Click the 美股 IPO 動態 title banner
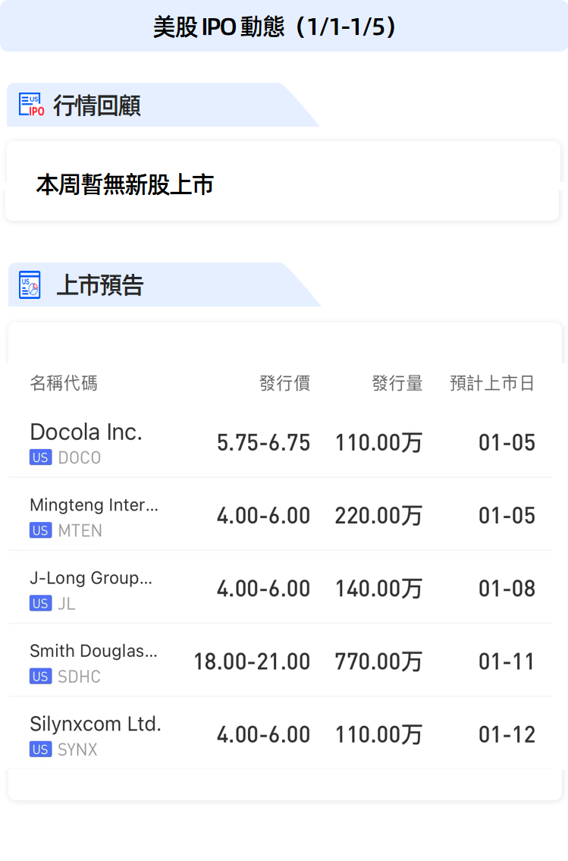The image size is (568, 861). [284, 27]
